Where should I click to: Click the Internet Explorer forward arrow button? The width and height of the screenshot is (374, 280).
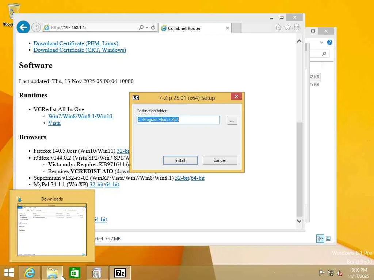click(x=36, y=28)
